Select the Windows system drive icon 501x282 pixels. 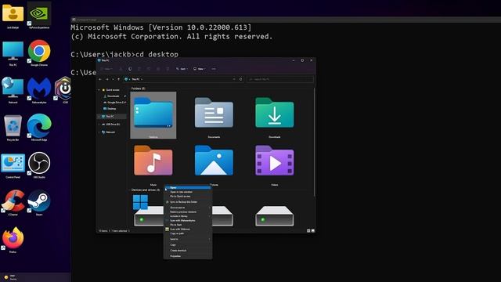tap(148, 211)
